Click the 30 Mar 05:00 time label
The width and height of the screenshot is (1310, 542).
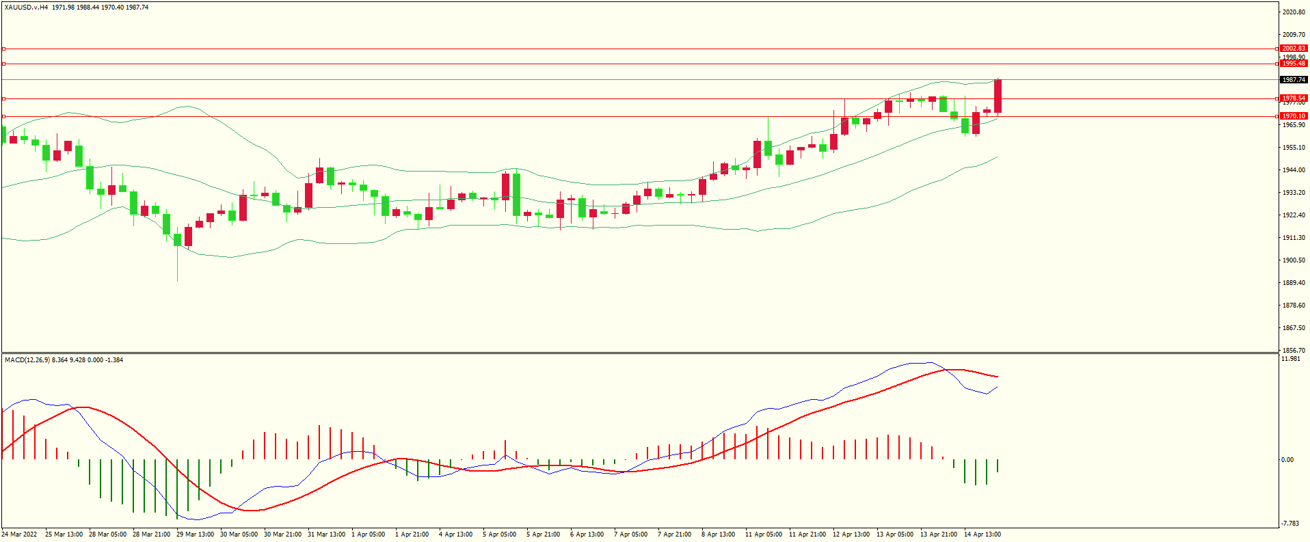coord(239,534)
